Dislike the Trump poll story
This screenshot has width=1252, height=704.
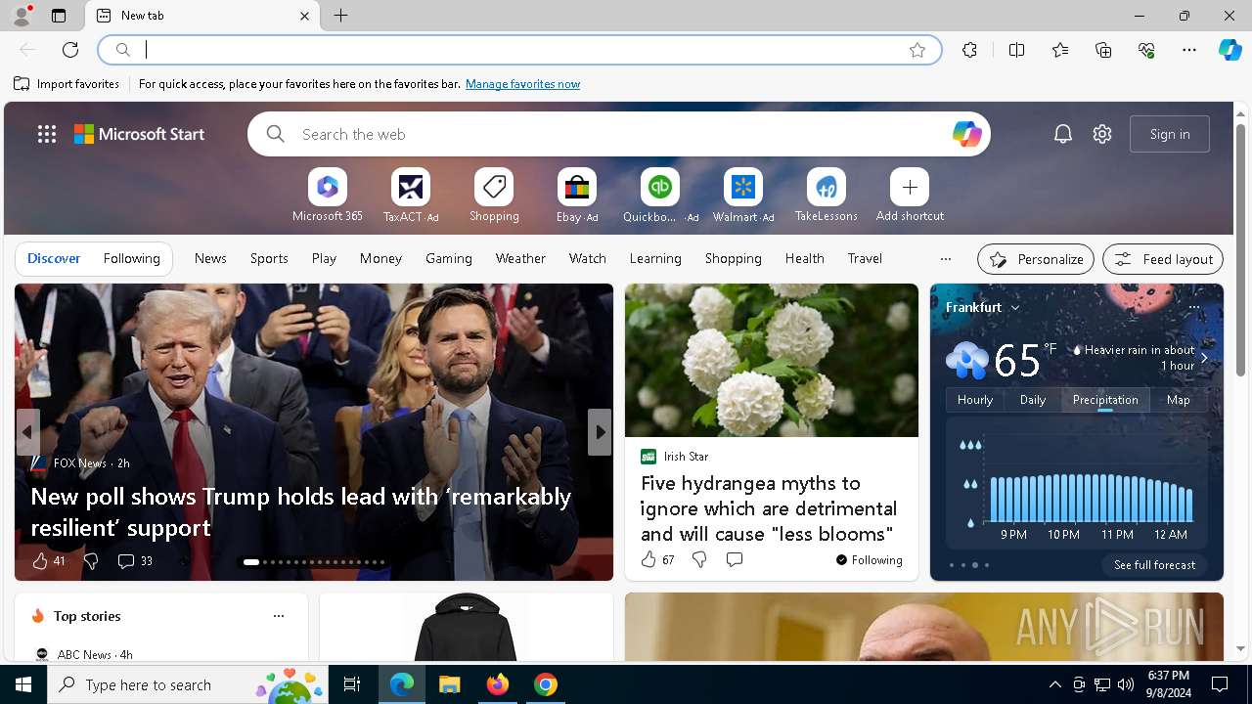coord(91,560)
